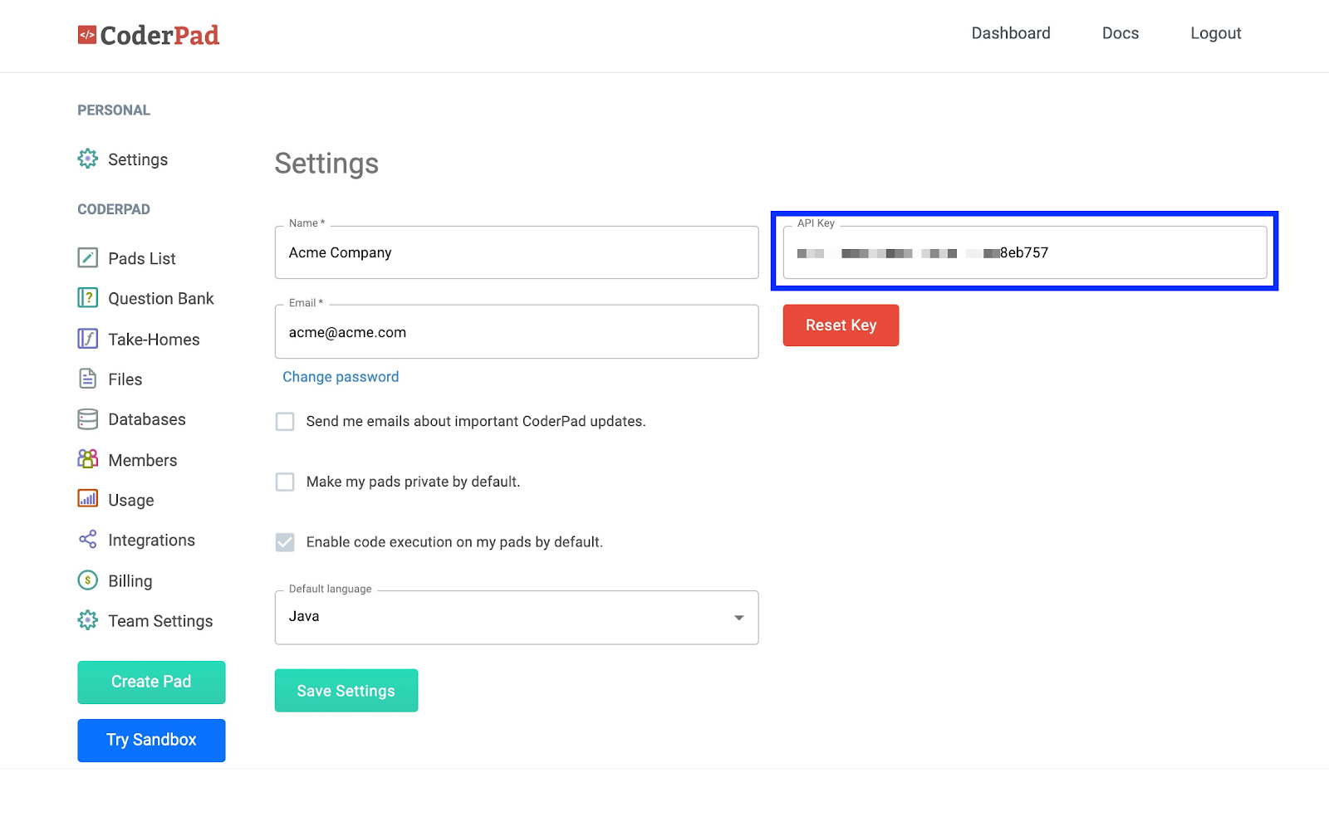Screen dimensions: 1329x817
Task: Click the Settings gear icon in sidebar
Action: coord(88,159)
